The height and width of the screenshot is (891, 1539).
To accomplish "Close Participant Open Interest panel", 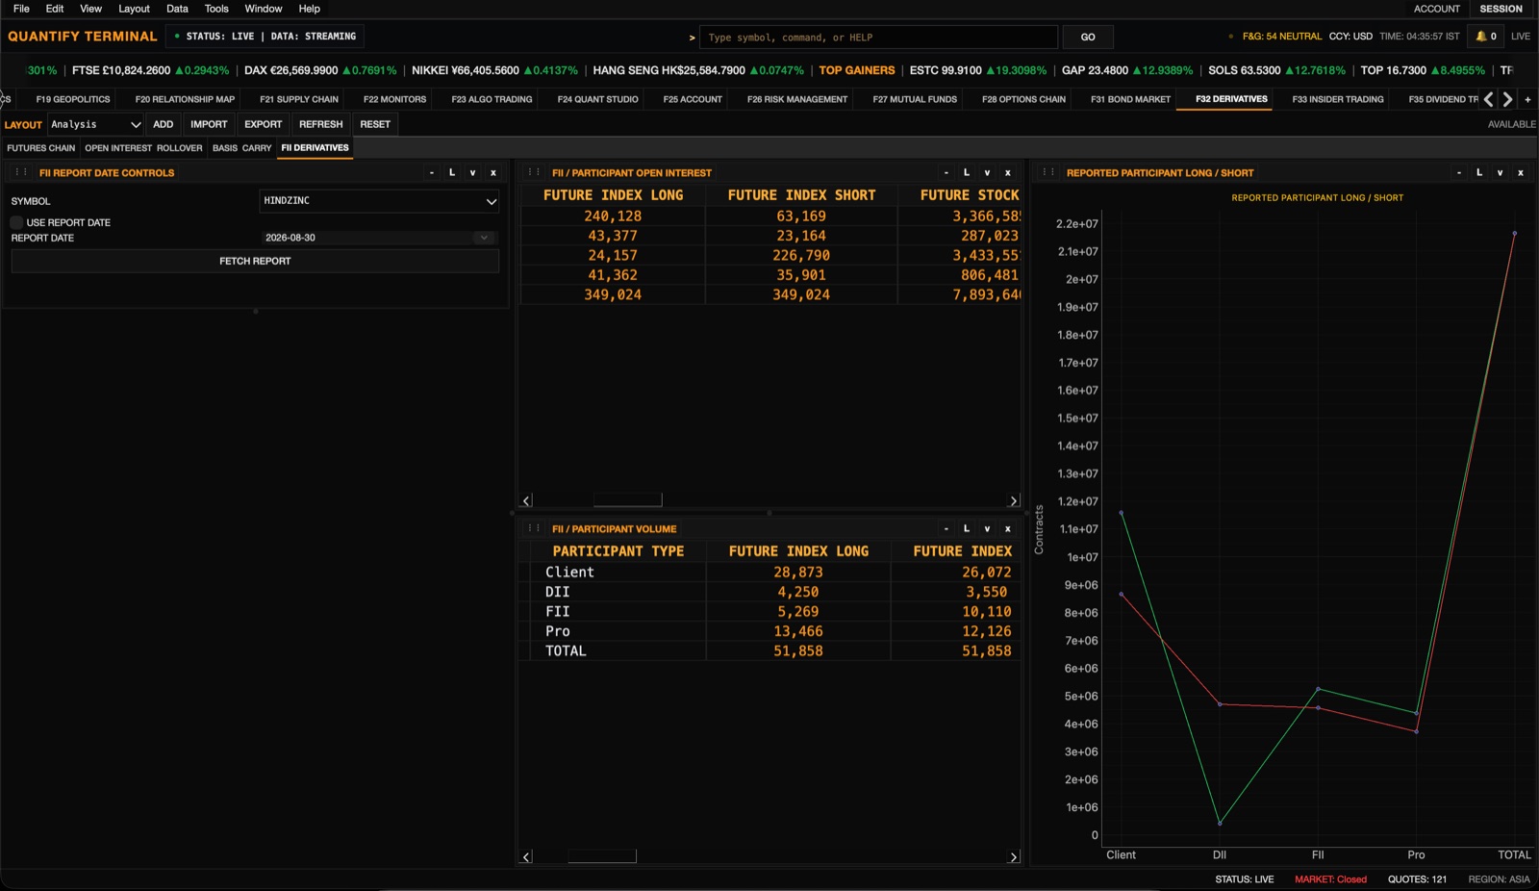I will coord(1008,173).
